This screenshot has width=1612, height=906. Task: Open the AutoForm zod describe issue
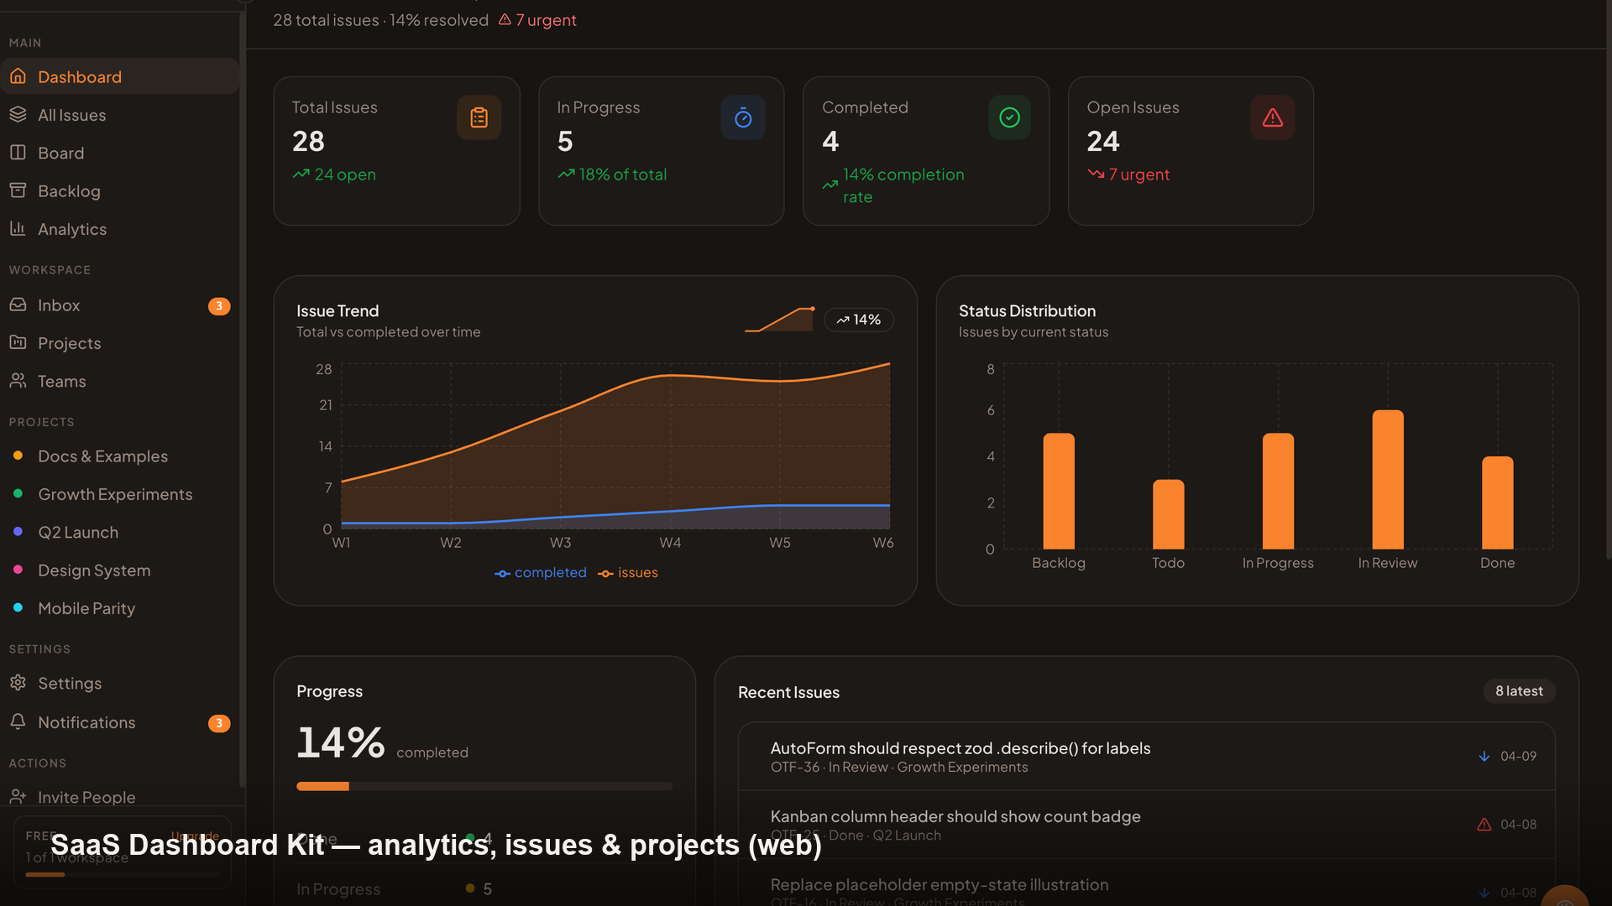point(1146,757)
